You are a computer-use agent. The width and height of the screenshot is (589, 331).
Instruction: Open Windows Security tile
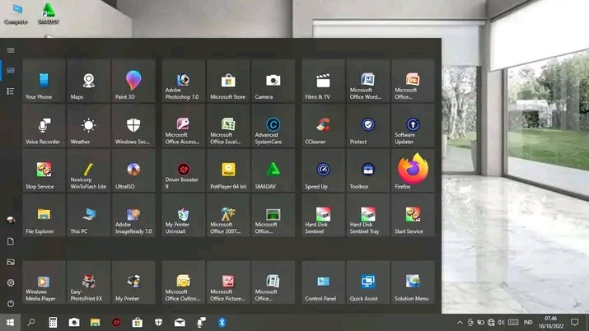[133, 126]
